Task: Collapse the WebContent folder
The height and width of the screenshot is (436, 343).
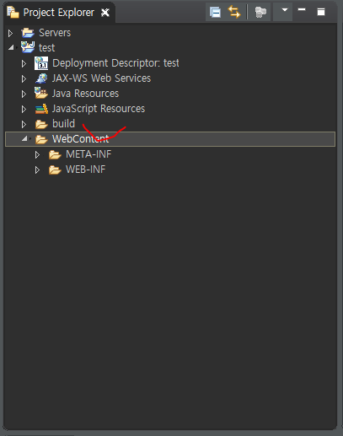Action: 24,138
